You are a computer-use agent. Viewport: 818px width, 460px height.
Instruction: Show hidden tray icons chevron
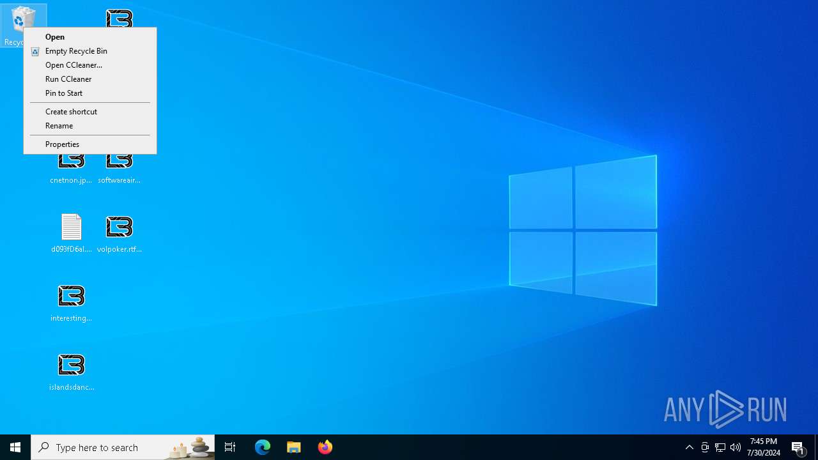point(690,447)
